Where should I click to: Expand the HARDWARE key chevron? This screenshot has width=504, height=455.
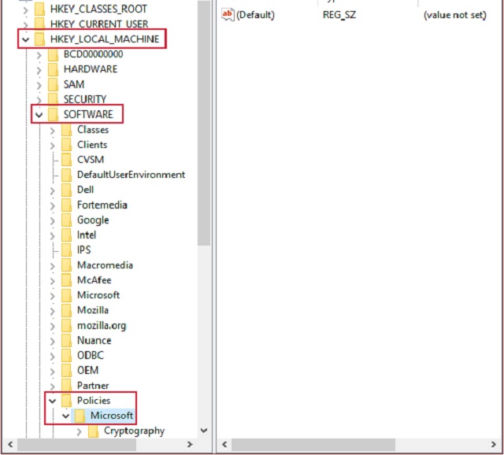tap(39, 70)
